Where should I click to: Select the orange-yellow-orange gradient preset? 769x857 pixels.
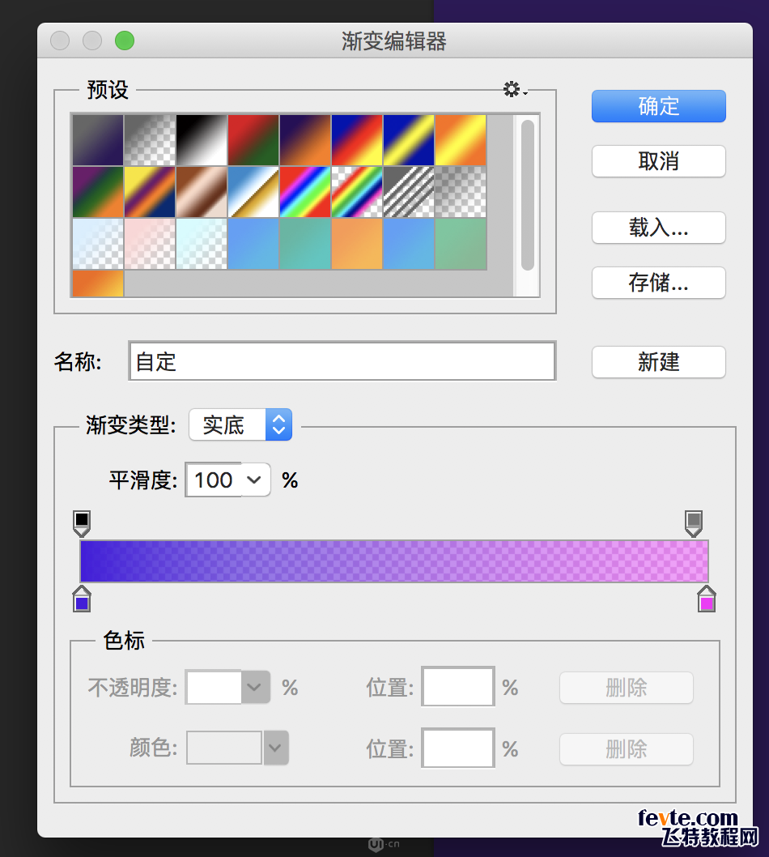click(461, 140)
